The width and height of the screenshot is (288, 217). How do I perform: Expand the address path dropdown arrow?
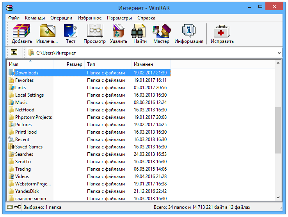coord(279,53)
